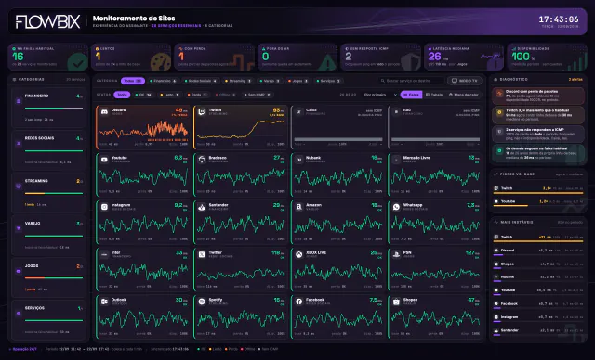Select the Todos status filter
Viewport: 595px width, 360px height.
[122, 95]
